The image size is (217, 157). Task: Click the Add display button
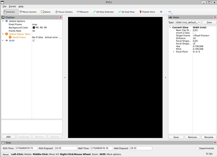pos(8,137)
